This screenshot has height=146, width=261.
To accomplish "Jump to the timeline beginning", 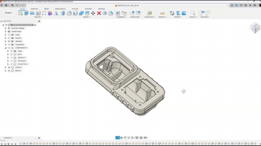I will pos(2,144).
